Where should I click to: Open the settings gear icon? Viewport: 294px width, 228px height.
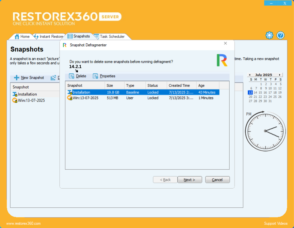269,35
